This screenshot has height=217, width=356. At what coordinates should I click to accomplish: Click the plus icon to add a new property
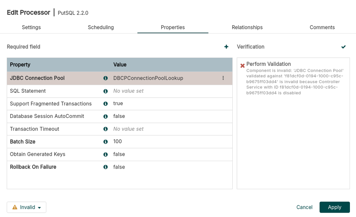click(x=226, y=47)
